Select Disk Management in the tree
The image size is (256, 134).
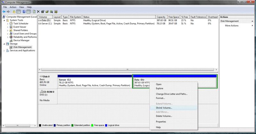point(22,47)
